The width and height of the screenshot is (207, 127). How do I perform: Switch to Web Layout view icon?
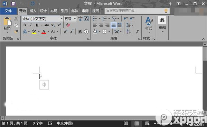pos(147,124)
